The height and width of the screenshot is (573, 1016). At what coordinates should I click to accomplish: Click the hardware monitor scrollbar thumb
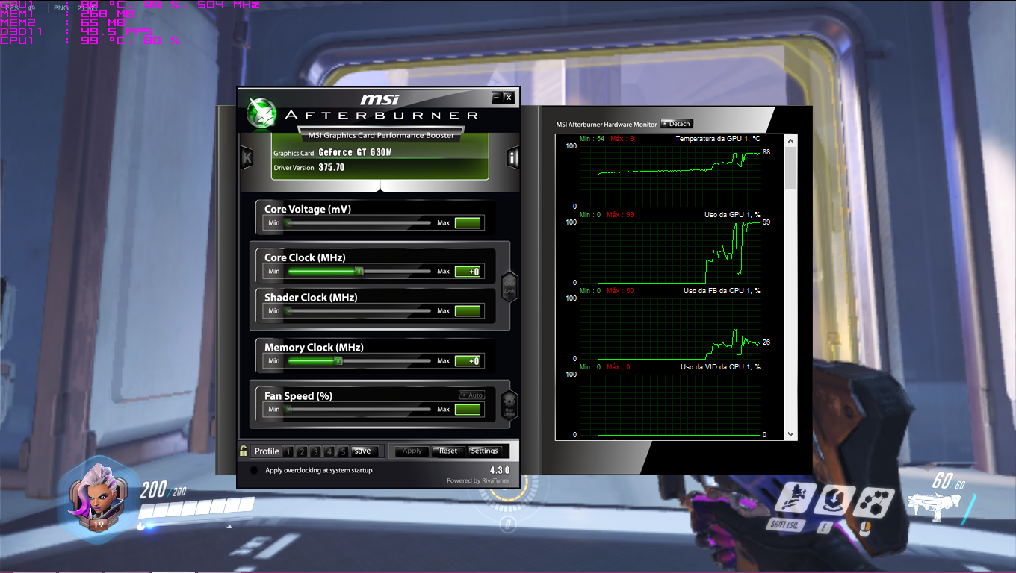[791, 166]
